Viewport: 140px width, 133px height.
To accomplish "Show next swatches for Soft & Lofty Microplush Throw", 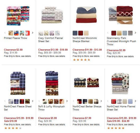I will (67, 101).
